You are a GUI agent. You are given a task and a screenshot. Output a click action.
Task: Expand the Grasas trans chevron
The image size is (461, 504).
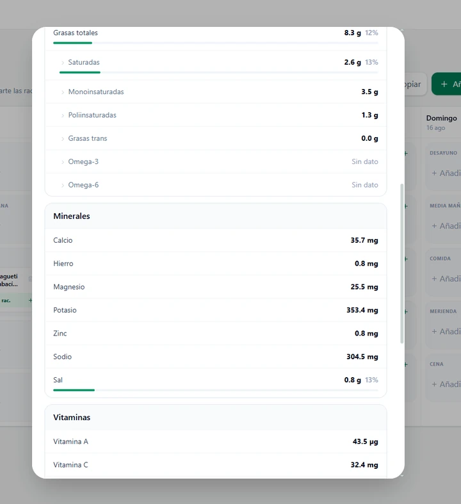pos(63,139)
